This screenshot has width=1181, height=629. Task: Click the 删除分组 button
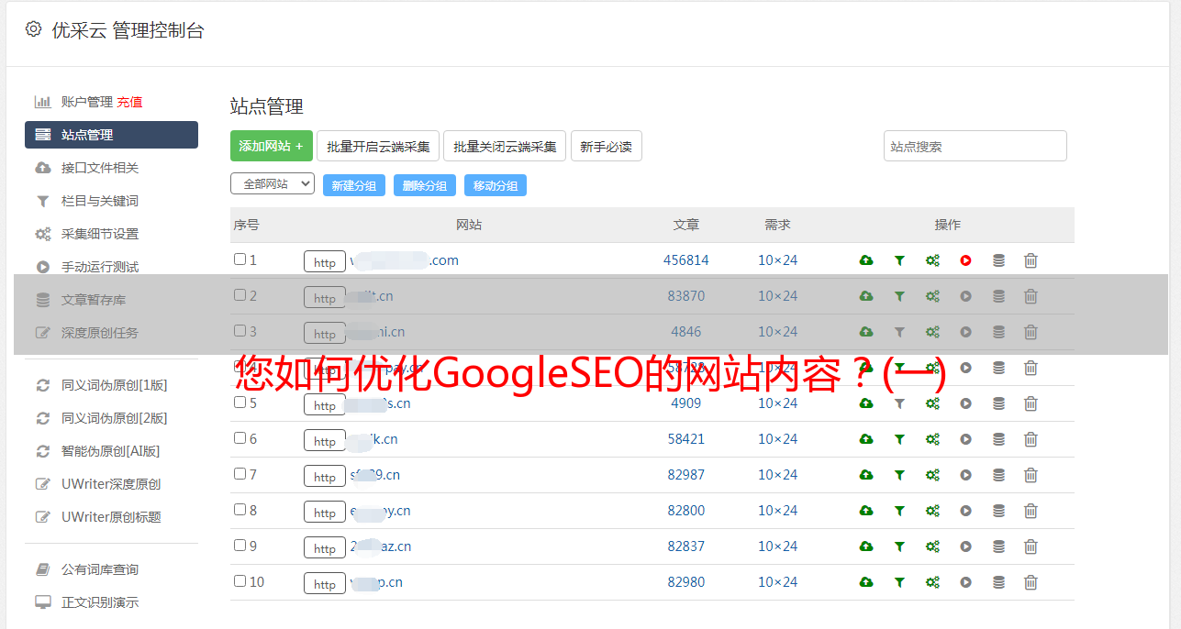425,185
